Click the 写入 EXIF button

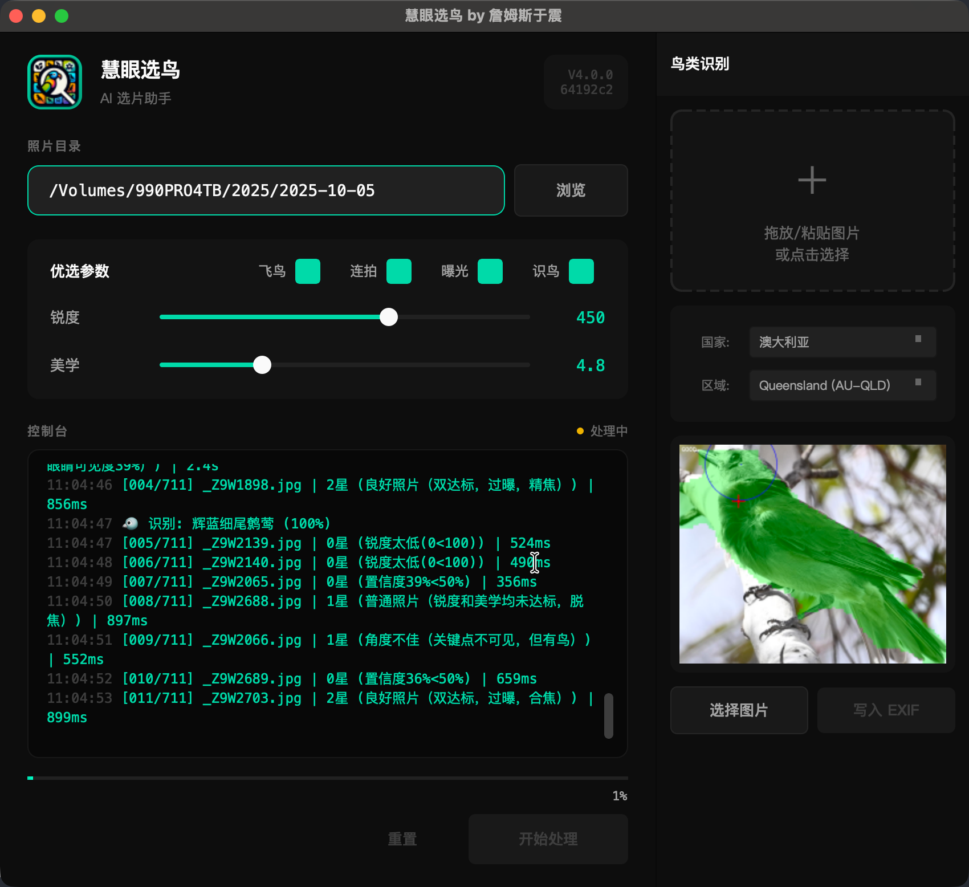click(885, 710)
